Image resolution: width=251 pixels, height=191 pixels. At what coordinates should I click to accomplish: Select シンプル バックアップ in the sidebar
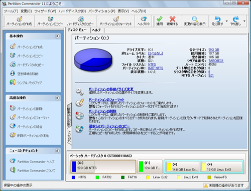26,82
